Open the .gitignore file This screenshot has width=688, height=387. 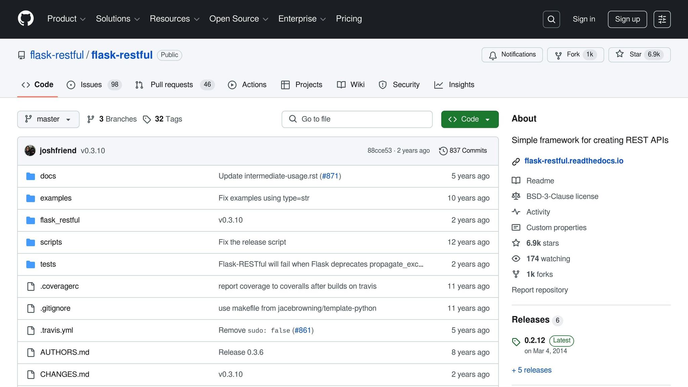click(55, 308)
